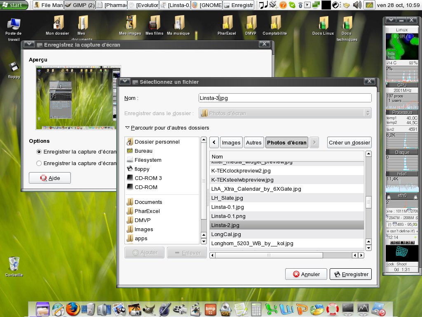The width and height of the screenshot is (422, 317).
Task: Click the Nom filename input field
Action: (x=285, y=98)
